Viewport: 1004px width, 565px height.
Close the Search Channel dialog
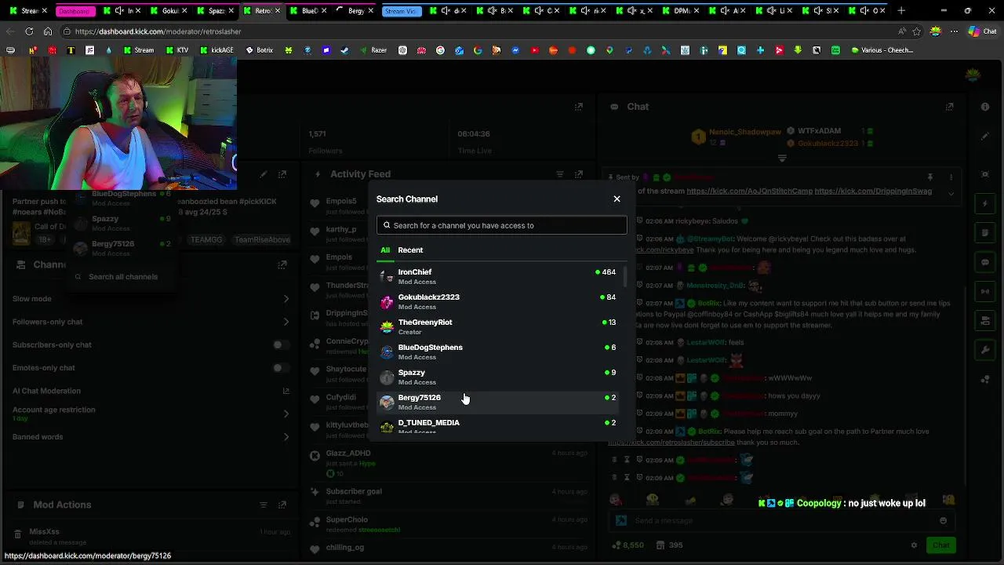pyautogui.click(x=617, y=199)
